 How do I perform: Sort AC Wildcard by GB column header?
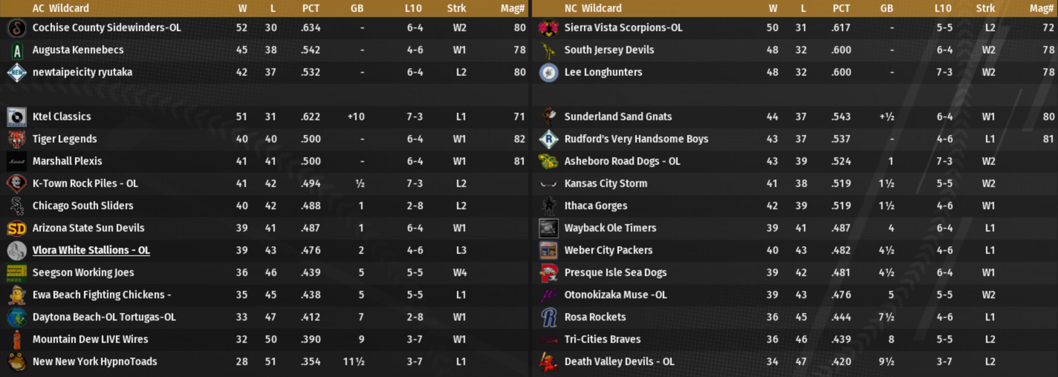coord(356,8)
